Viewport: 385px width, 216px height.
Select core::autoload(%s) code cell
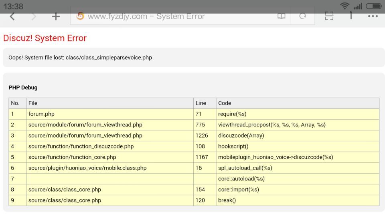point(298,178)
